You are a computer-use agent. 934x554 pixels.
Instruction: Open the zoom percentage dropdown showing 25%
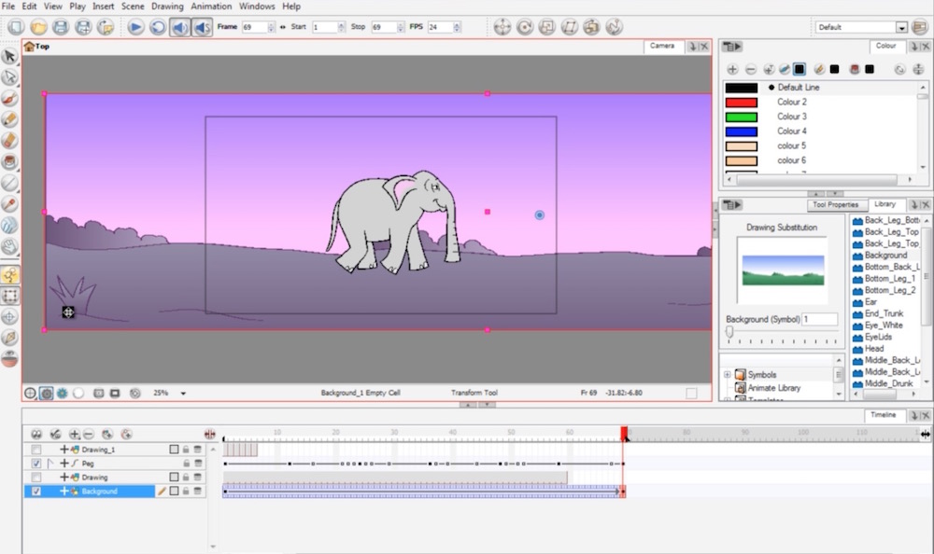click(183, 393)
